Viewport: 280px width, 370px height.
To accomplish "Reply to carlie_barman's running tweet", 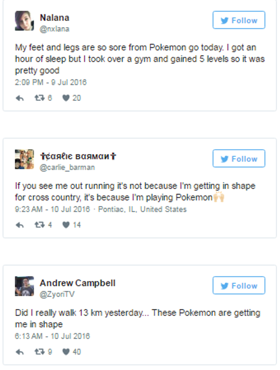I will click(20, 225).
